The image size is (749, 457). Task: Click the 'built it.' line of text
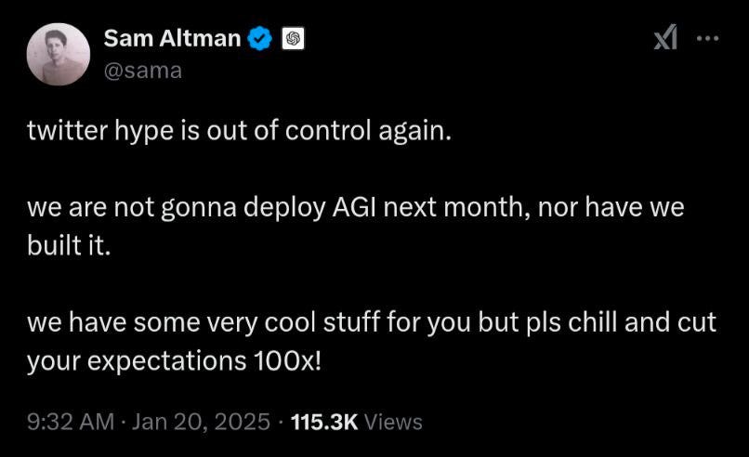[x=69, y=245]
